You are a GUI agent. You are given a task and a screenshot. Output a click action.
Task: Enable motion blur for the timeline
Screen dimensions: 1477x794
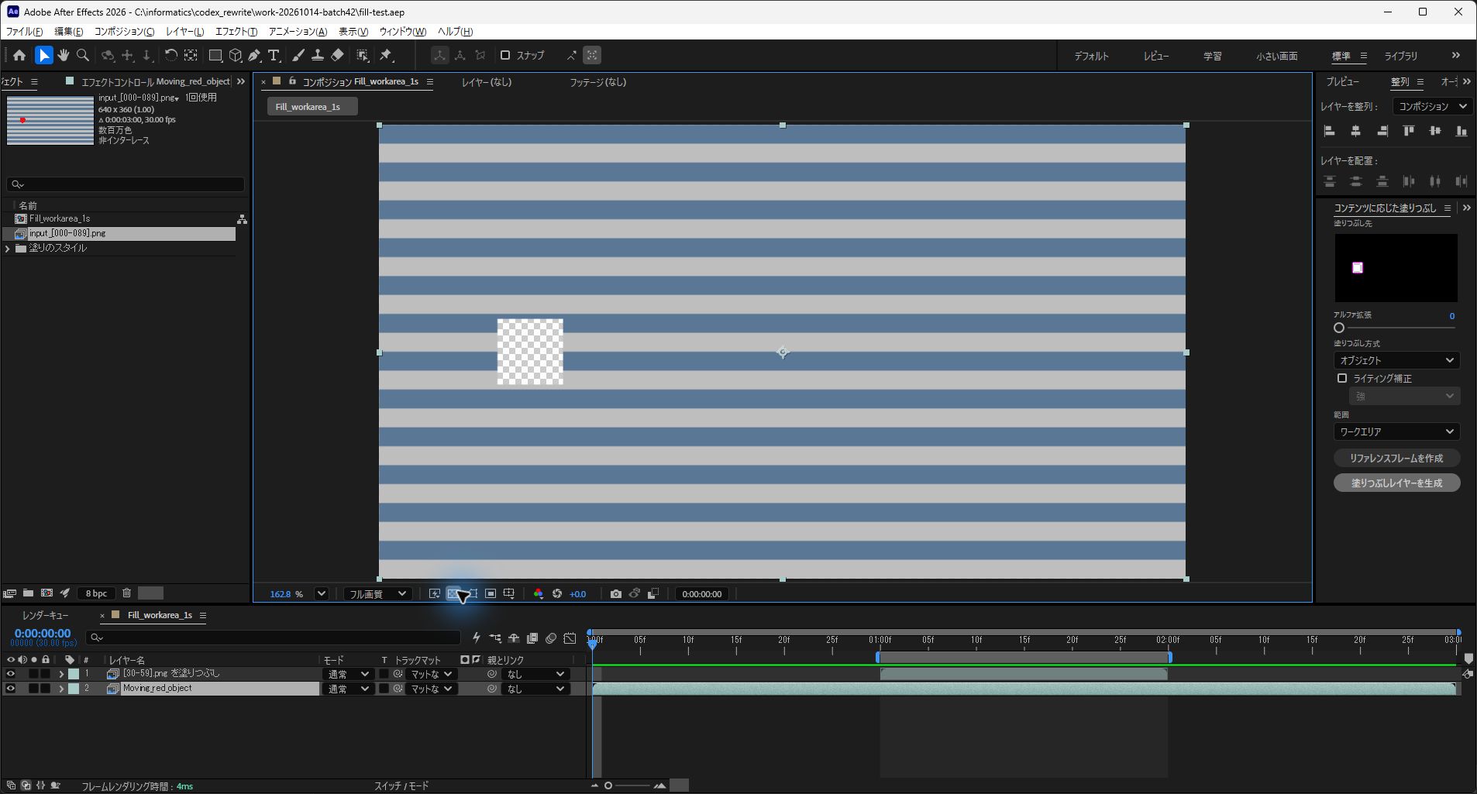(x=551, y=638)
